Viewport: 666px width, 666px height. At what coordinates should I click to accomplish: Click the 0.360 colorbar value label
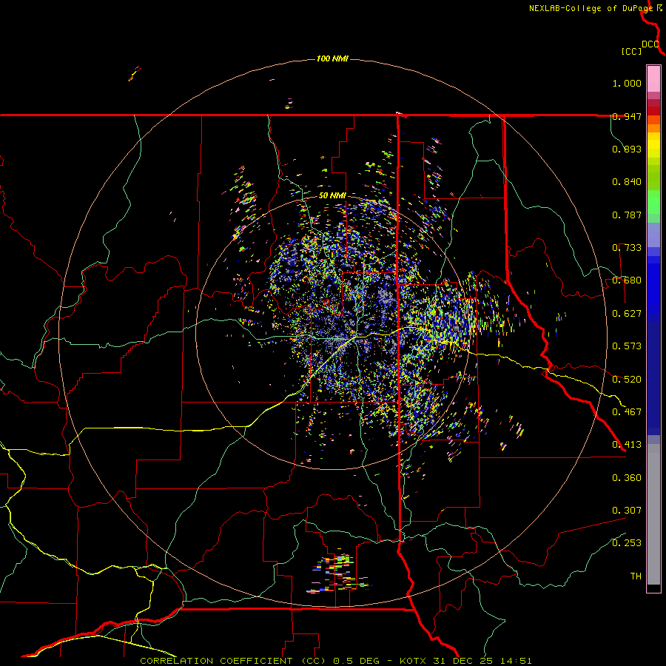tap(627, 477)
